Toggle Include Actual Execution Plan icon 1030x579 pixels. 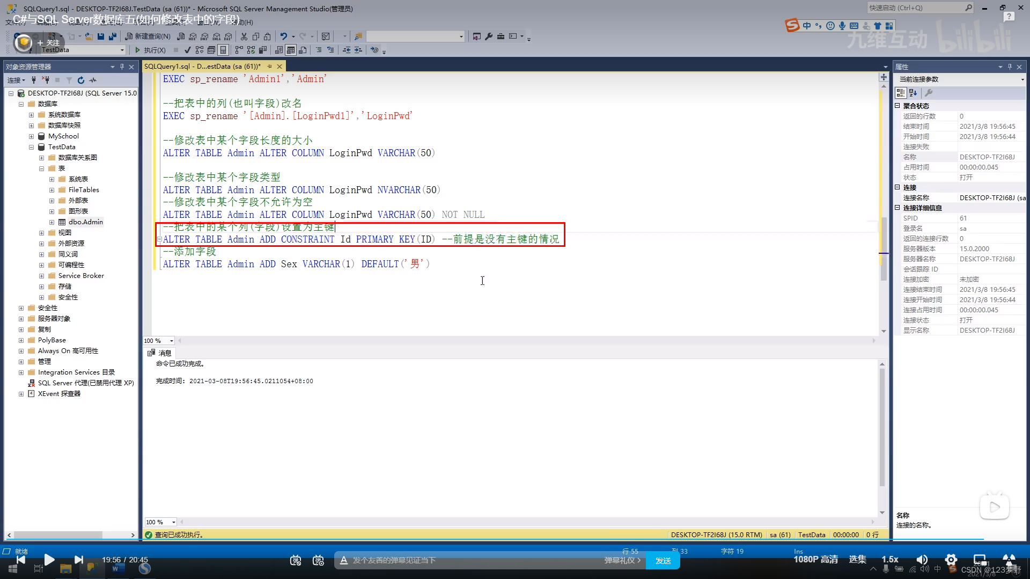pyautogui.click(x=239, y=50)
